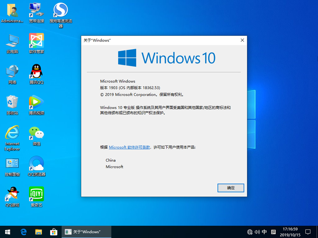Open 控制面板 control panel
Viewport: 318px width, 238px height.
tap(12, 165)
